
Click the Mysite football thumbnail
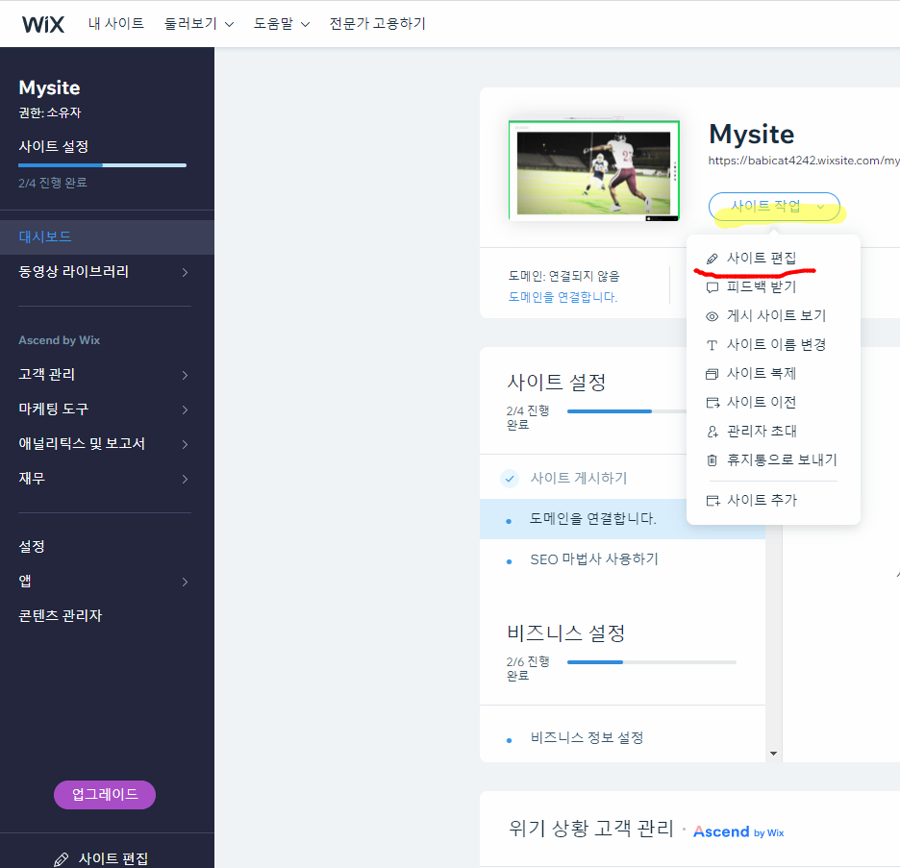tap(594, 170)
